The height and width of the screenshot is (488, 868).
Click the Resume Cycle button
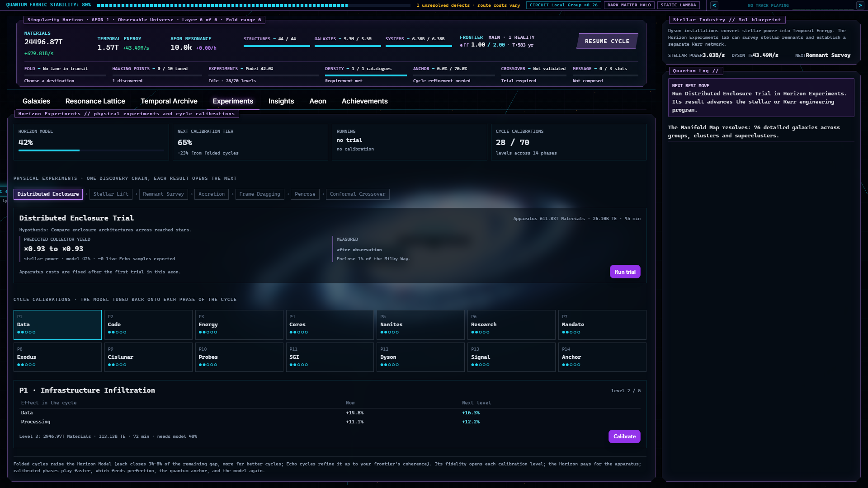click(607, 41)
